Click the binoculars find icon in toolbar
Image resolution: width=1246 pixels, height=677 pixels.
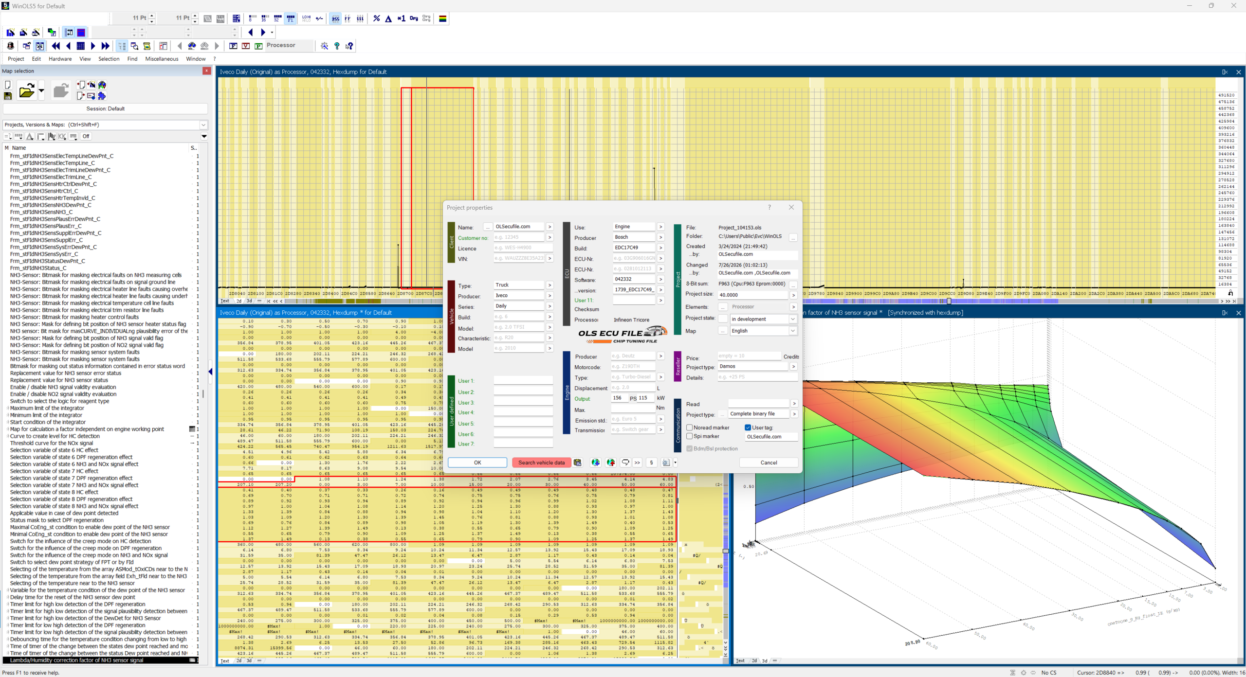pos(192,46)
